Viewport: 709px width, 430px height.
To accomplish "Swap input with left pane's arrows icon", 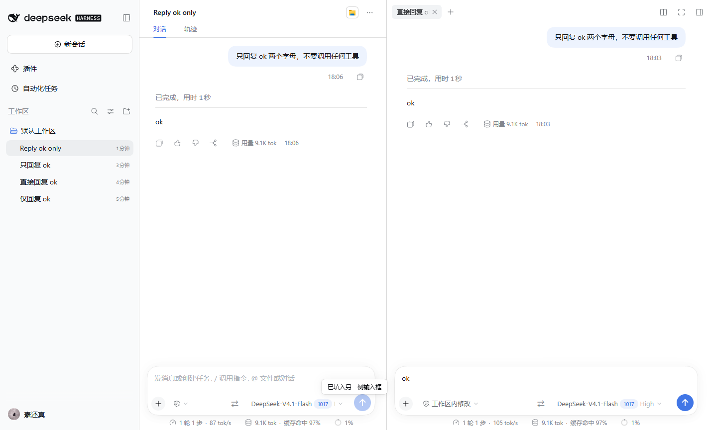I will pyautogui.click(x=235, y=404).
